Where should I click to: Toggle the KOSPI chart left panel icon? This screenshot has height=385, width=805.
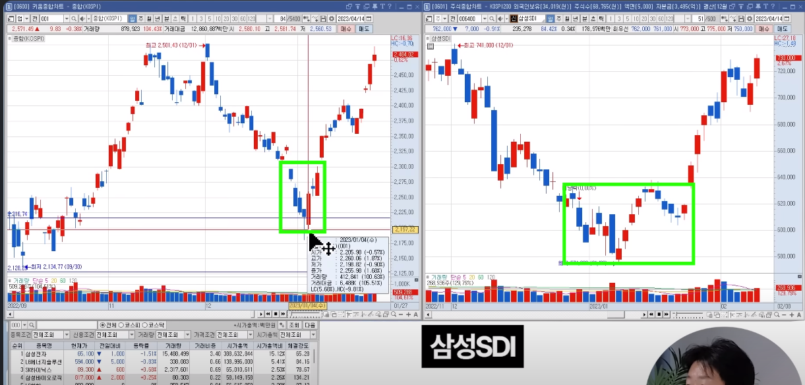click(10, 19)
